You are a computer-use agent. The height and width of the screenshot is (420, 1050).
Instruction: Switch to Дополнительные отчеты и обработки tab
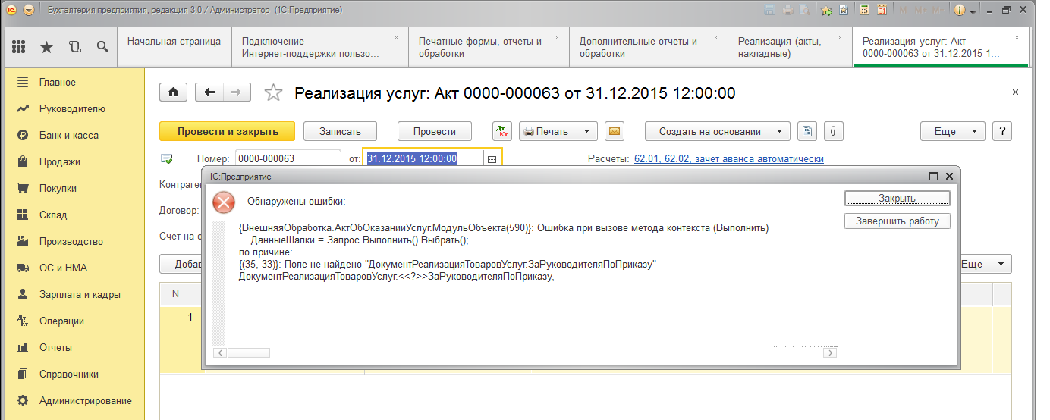(x=649, y=47)
